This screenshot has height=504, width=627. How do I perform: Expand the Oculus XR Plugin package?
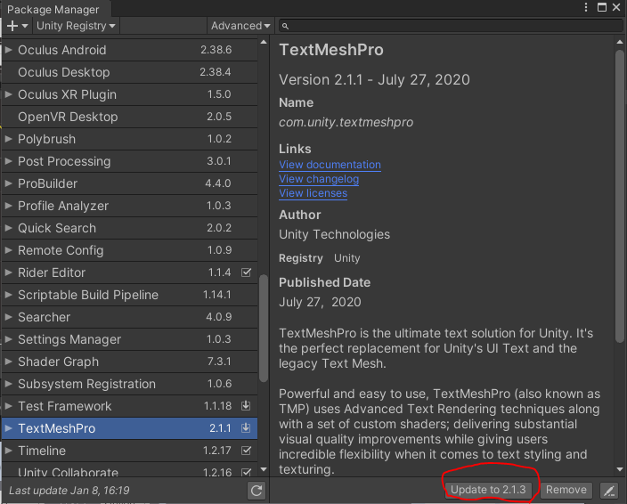point(8,94)
